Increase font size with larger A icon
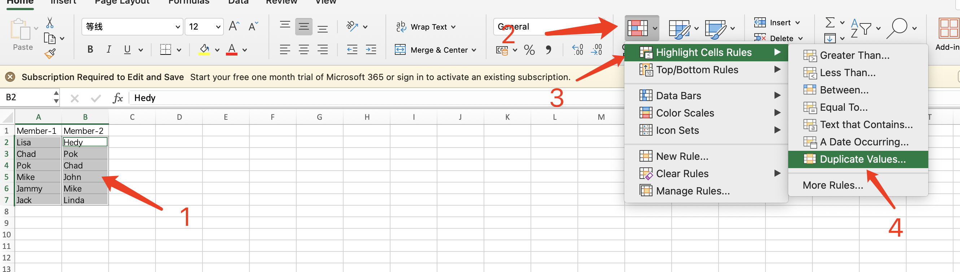The height and width of the screenshot is (272, 960). [234, 26]
